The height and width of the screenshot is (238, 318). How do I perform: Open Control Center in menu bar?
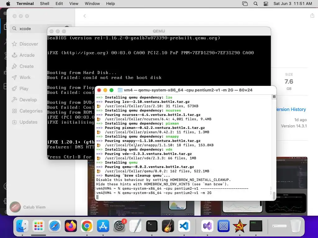[266, 4]
